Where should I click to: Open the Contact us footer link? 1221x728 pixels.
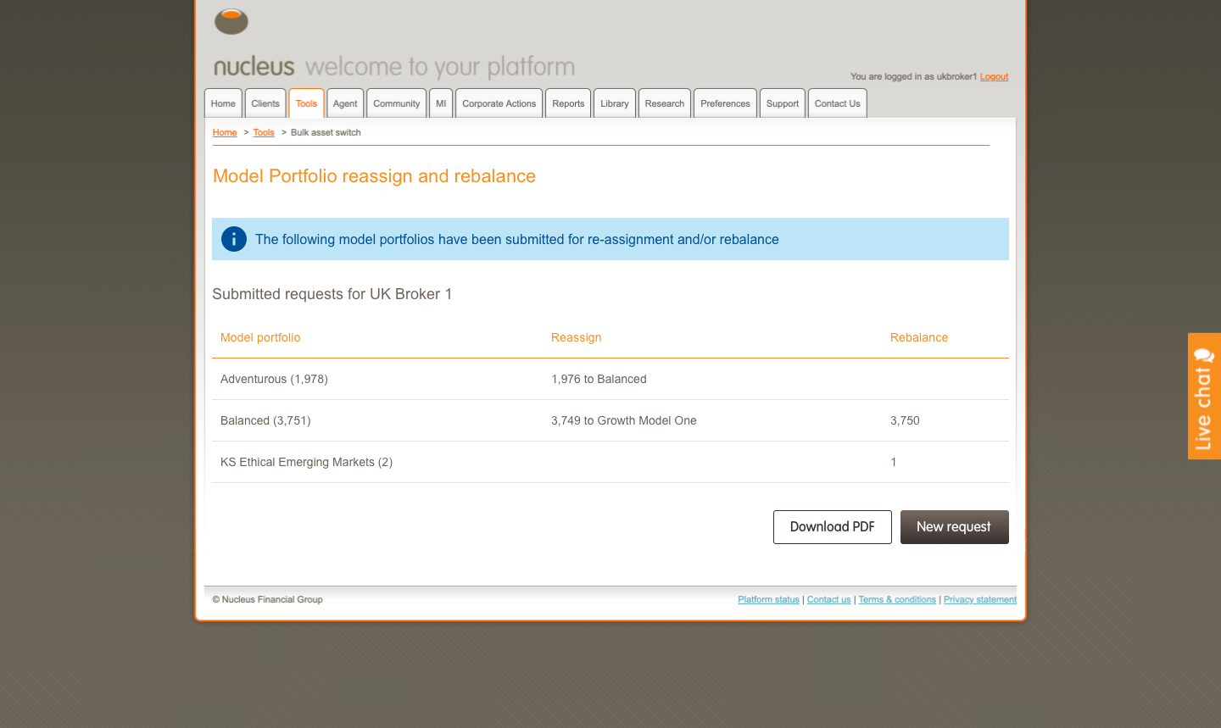pyautogui.click(x=828, y=599)
